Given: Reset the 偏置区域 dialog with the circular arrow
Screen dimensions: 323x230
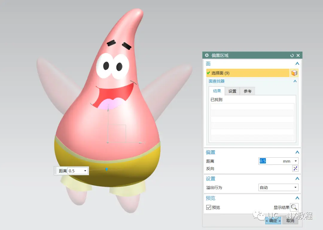Looking at the screenshot, I should (x=292, y=55).
